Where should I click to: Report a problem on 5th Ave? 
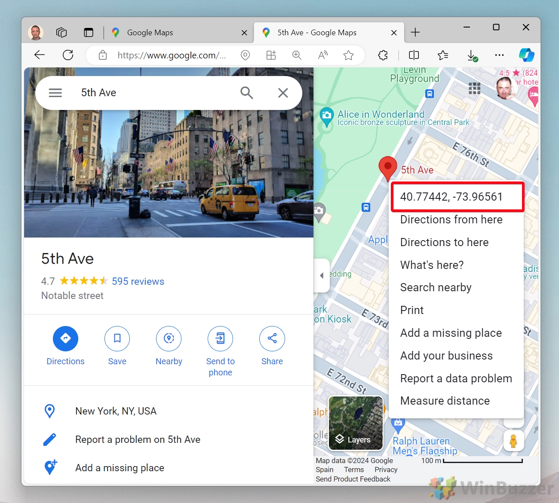click(169, 439)
